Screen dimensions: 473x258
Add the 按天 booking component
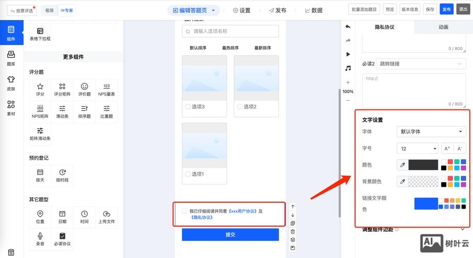(40, 175)
